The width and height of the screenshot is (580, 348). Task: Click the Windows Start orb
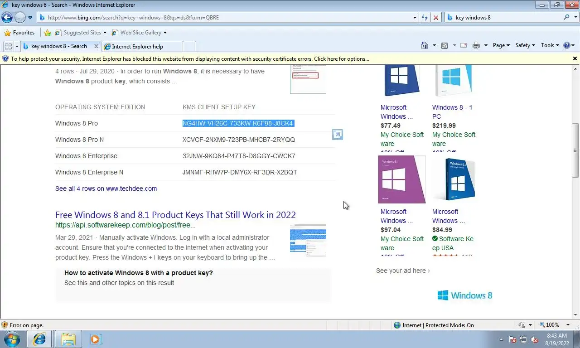(x=12, y=339)
